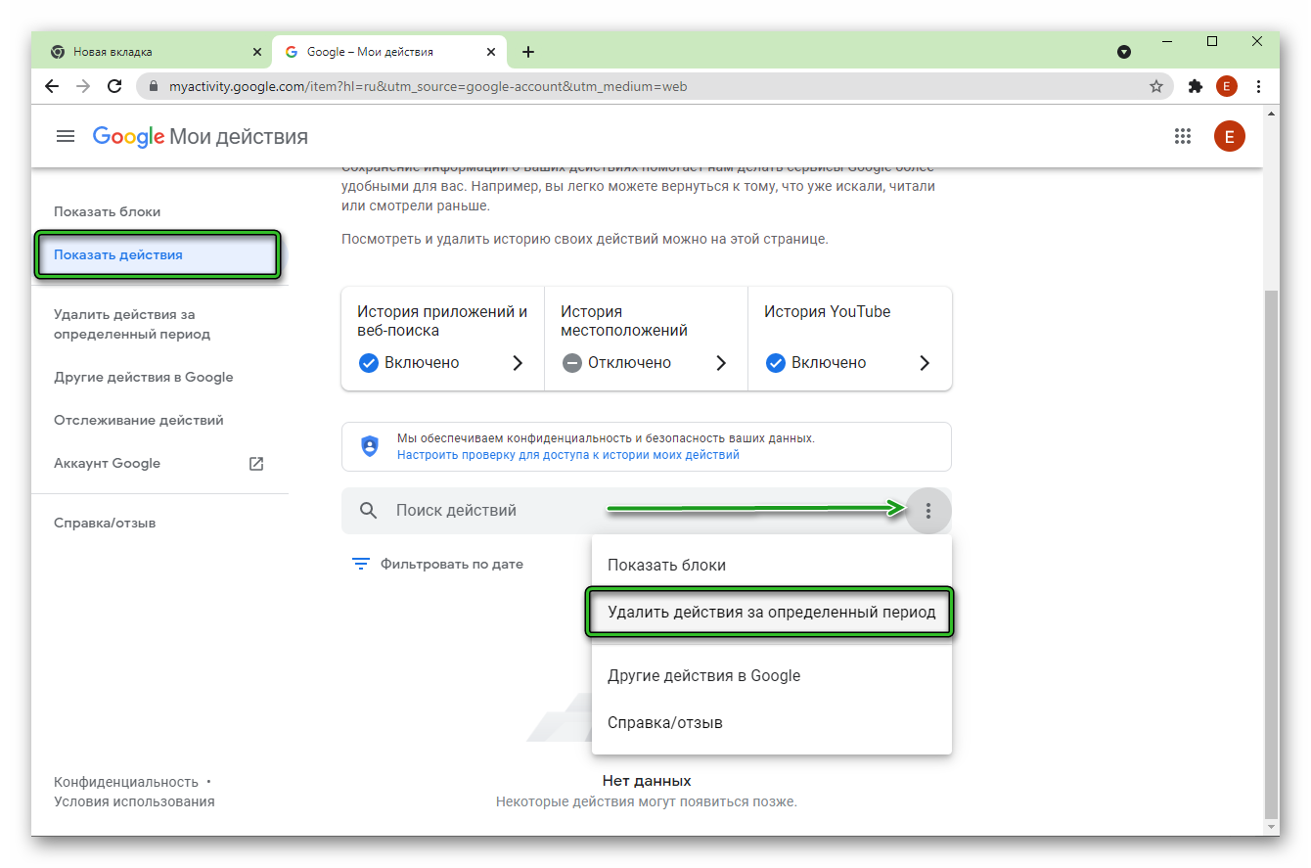Screen dimensions: 1311x868
Task: Click the page vertical scrollbar thumb
Action: [1272, 553]
